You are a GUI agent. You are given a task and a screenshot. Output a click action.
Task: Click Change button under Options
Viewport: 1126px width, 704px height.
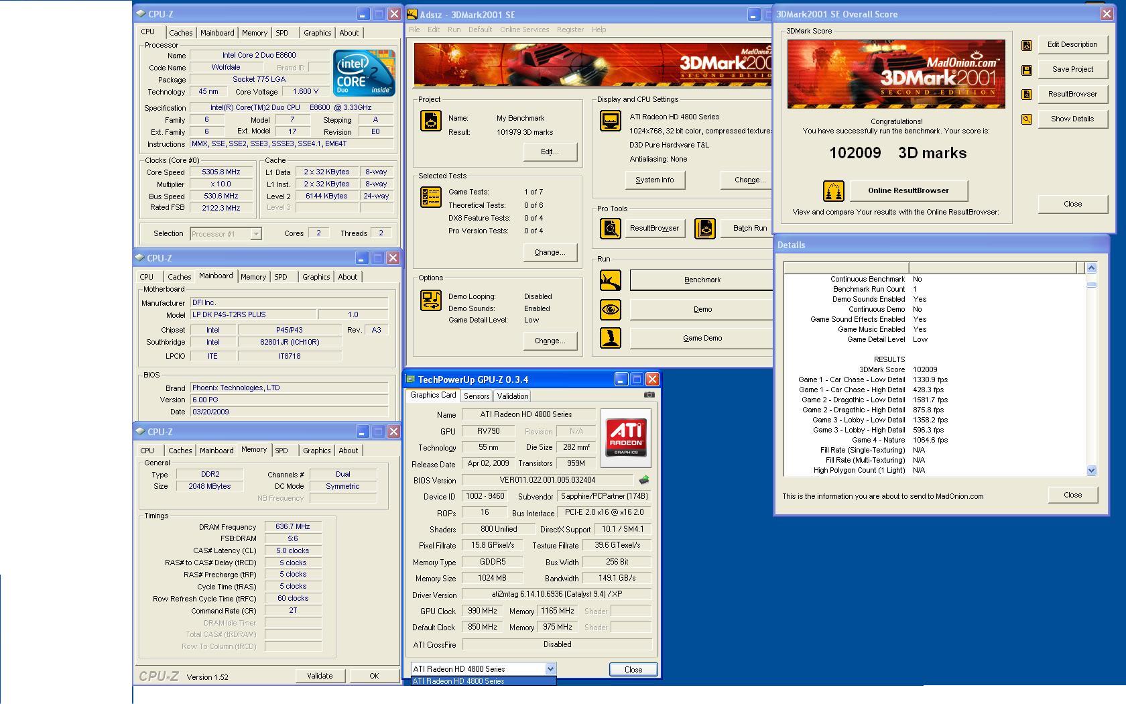[550, 341]
